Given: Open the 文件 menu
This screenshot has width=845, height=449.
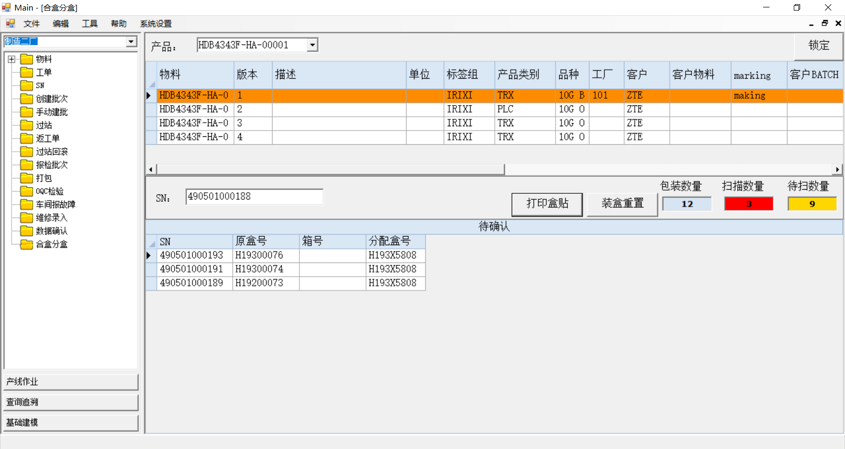Looking at the screenshot, I should click(31, 24).
